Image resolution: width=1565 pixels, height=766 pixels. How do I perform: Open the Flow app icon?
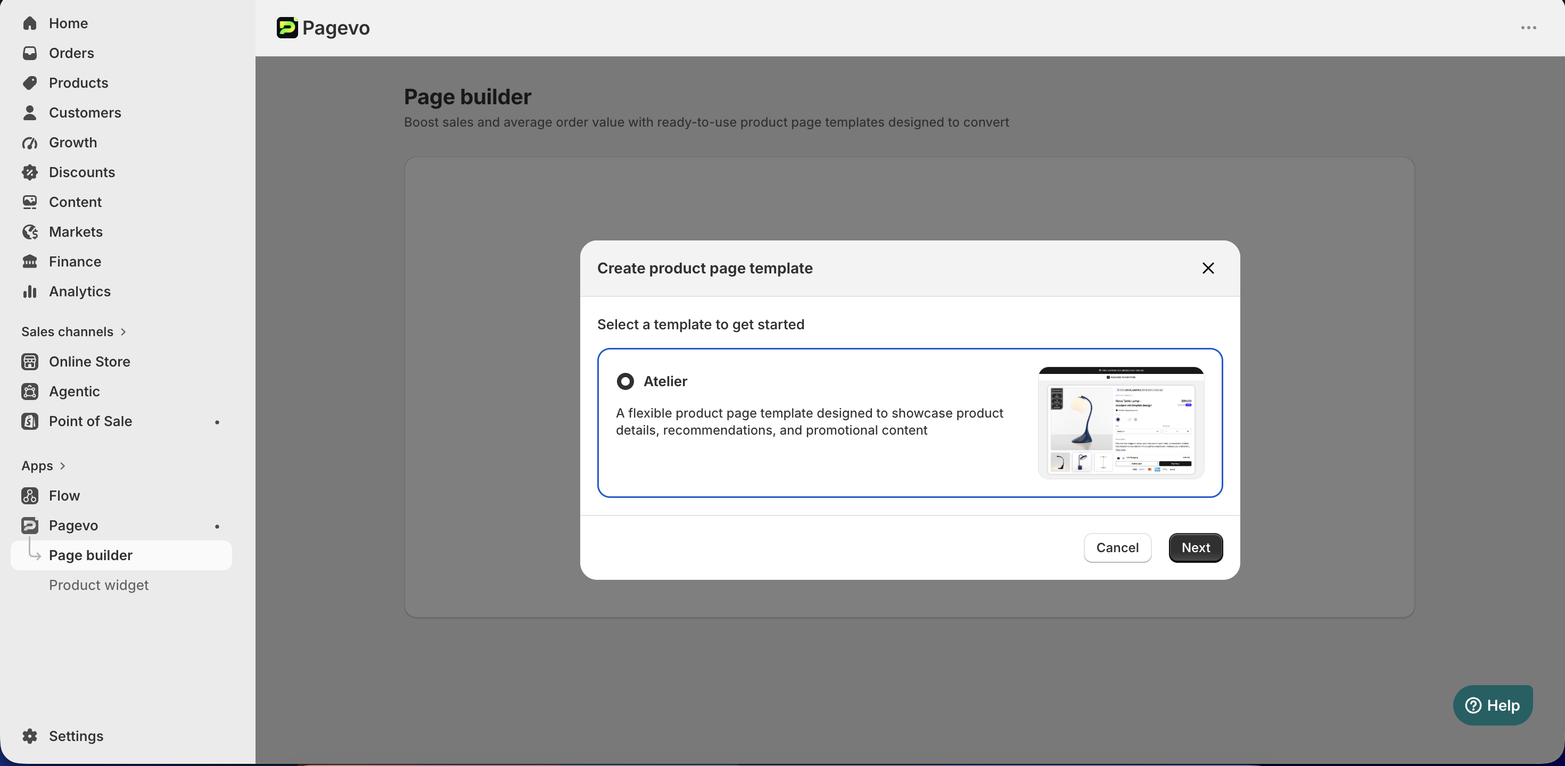pos(30,495)
